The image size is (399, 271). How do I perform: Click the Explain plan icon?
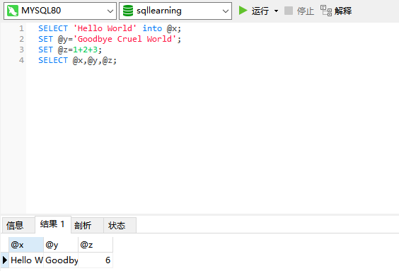326,11
